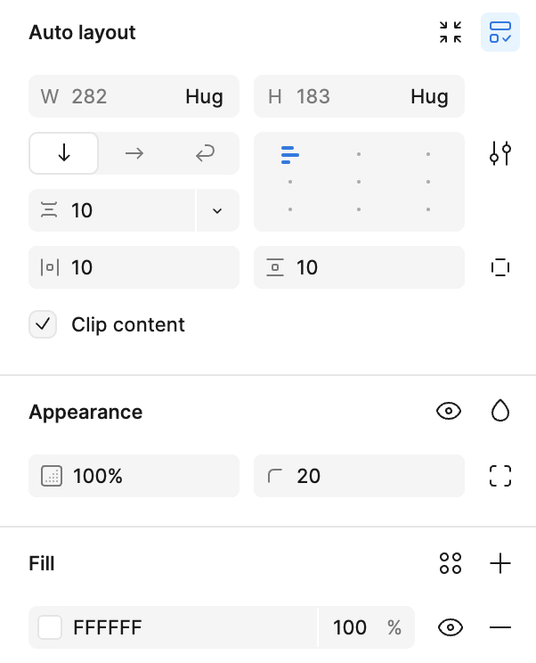Click the white fill color swatch
Image resolution: width=536 pixels, height=663 pixels.
[50, 627]
